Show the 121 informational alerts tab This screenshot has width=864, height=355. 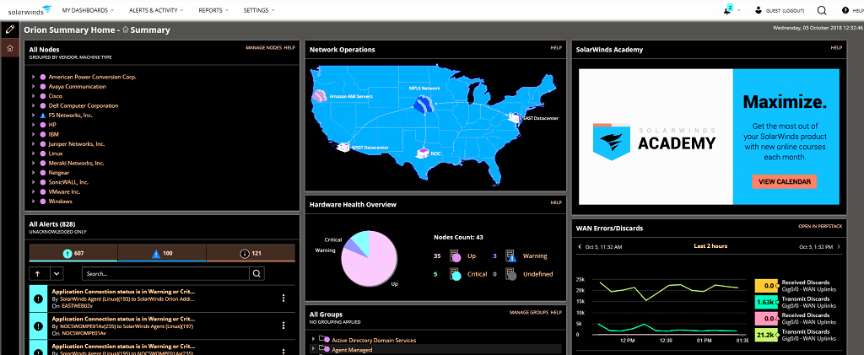(x=251, y=253)
